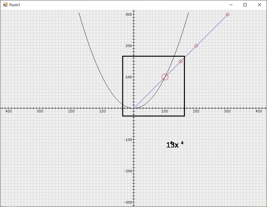Screen dimensions: 267x207
Task: Minimize the Form1 window
Action: 231,5
